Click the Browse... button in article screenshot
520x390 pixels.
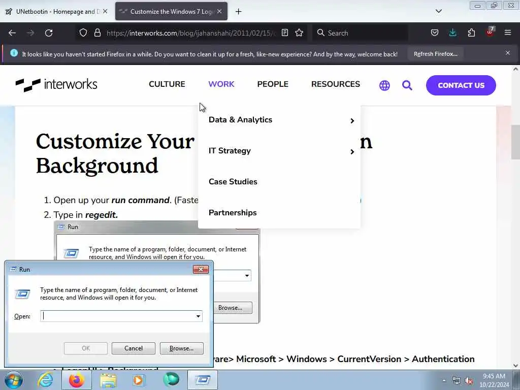233,308
